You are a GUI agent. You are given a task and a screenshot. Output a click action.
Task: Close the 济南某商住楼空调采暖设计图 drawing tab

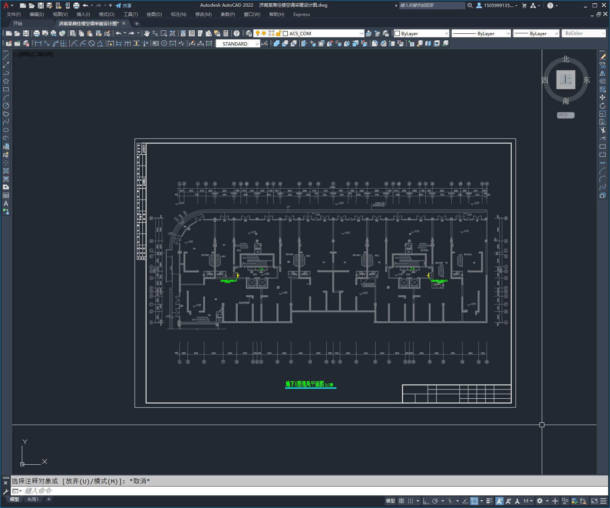(124, 23)
